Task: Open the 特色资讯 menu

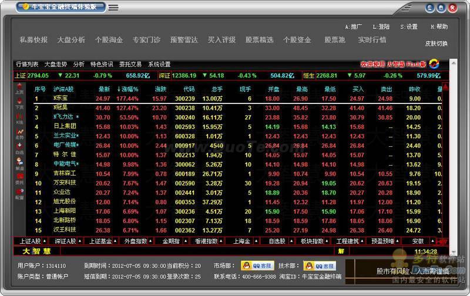Action: pos(102,64)
